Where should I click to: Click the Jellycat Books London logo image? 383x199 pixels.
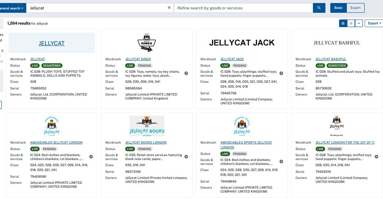coord(147,126)
